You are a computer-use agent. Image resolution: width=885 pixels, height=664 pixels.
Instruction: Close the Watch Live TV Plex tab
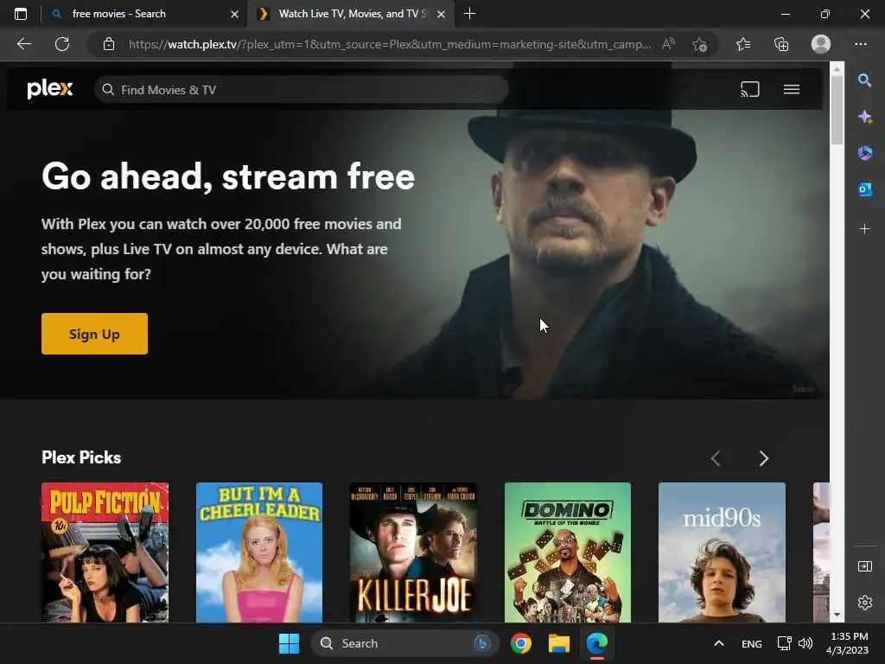tap(442, 14)
